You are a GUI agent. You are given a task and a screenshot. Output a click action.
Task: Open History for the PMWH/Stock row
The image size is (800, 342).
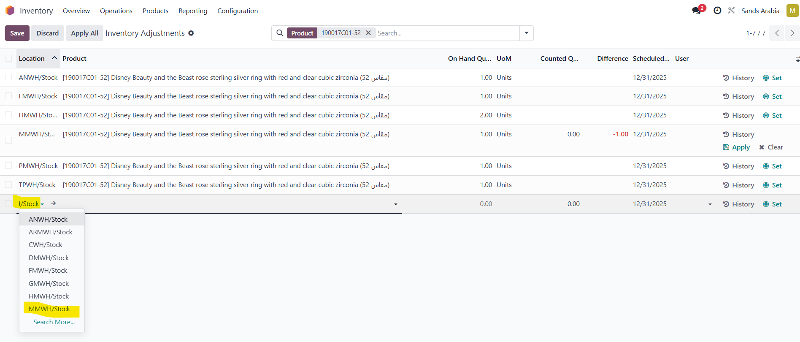click(x=738, y=166)
